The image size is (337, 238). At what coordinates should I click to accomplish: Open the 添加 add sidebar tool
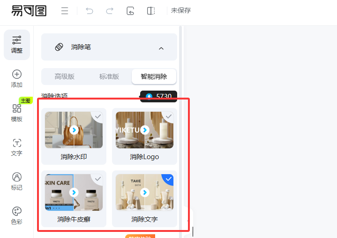click(17, 79)
